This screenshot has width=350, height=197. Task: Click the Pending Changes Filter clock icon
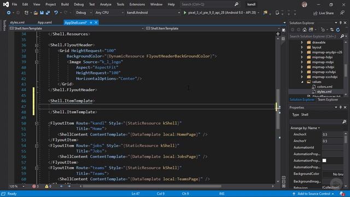tap(323, 30)
